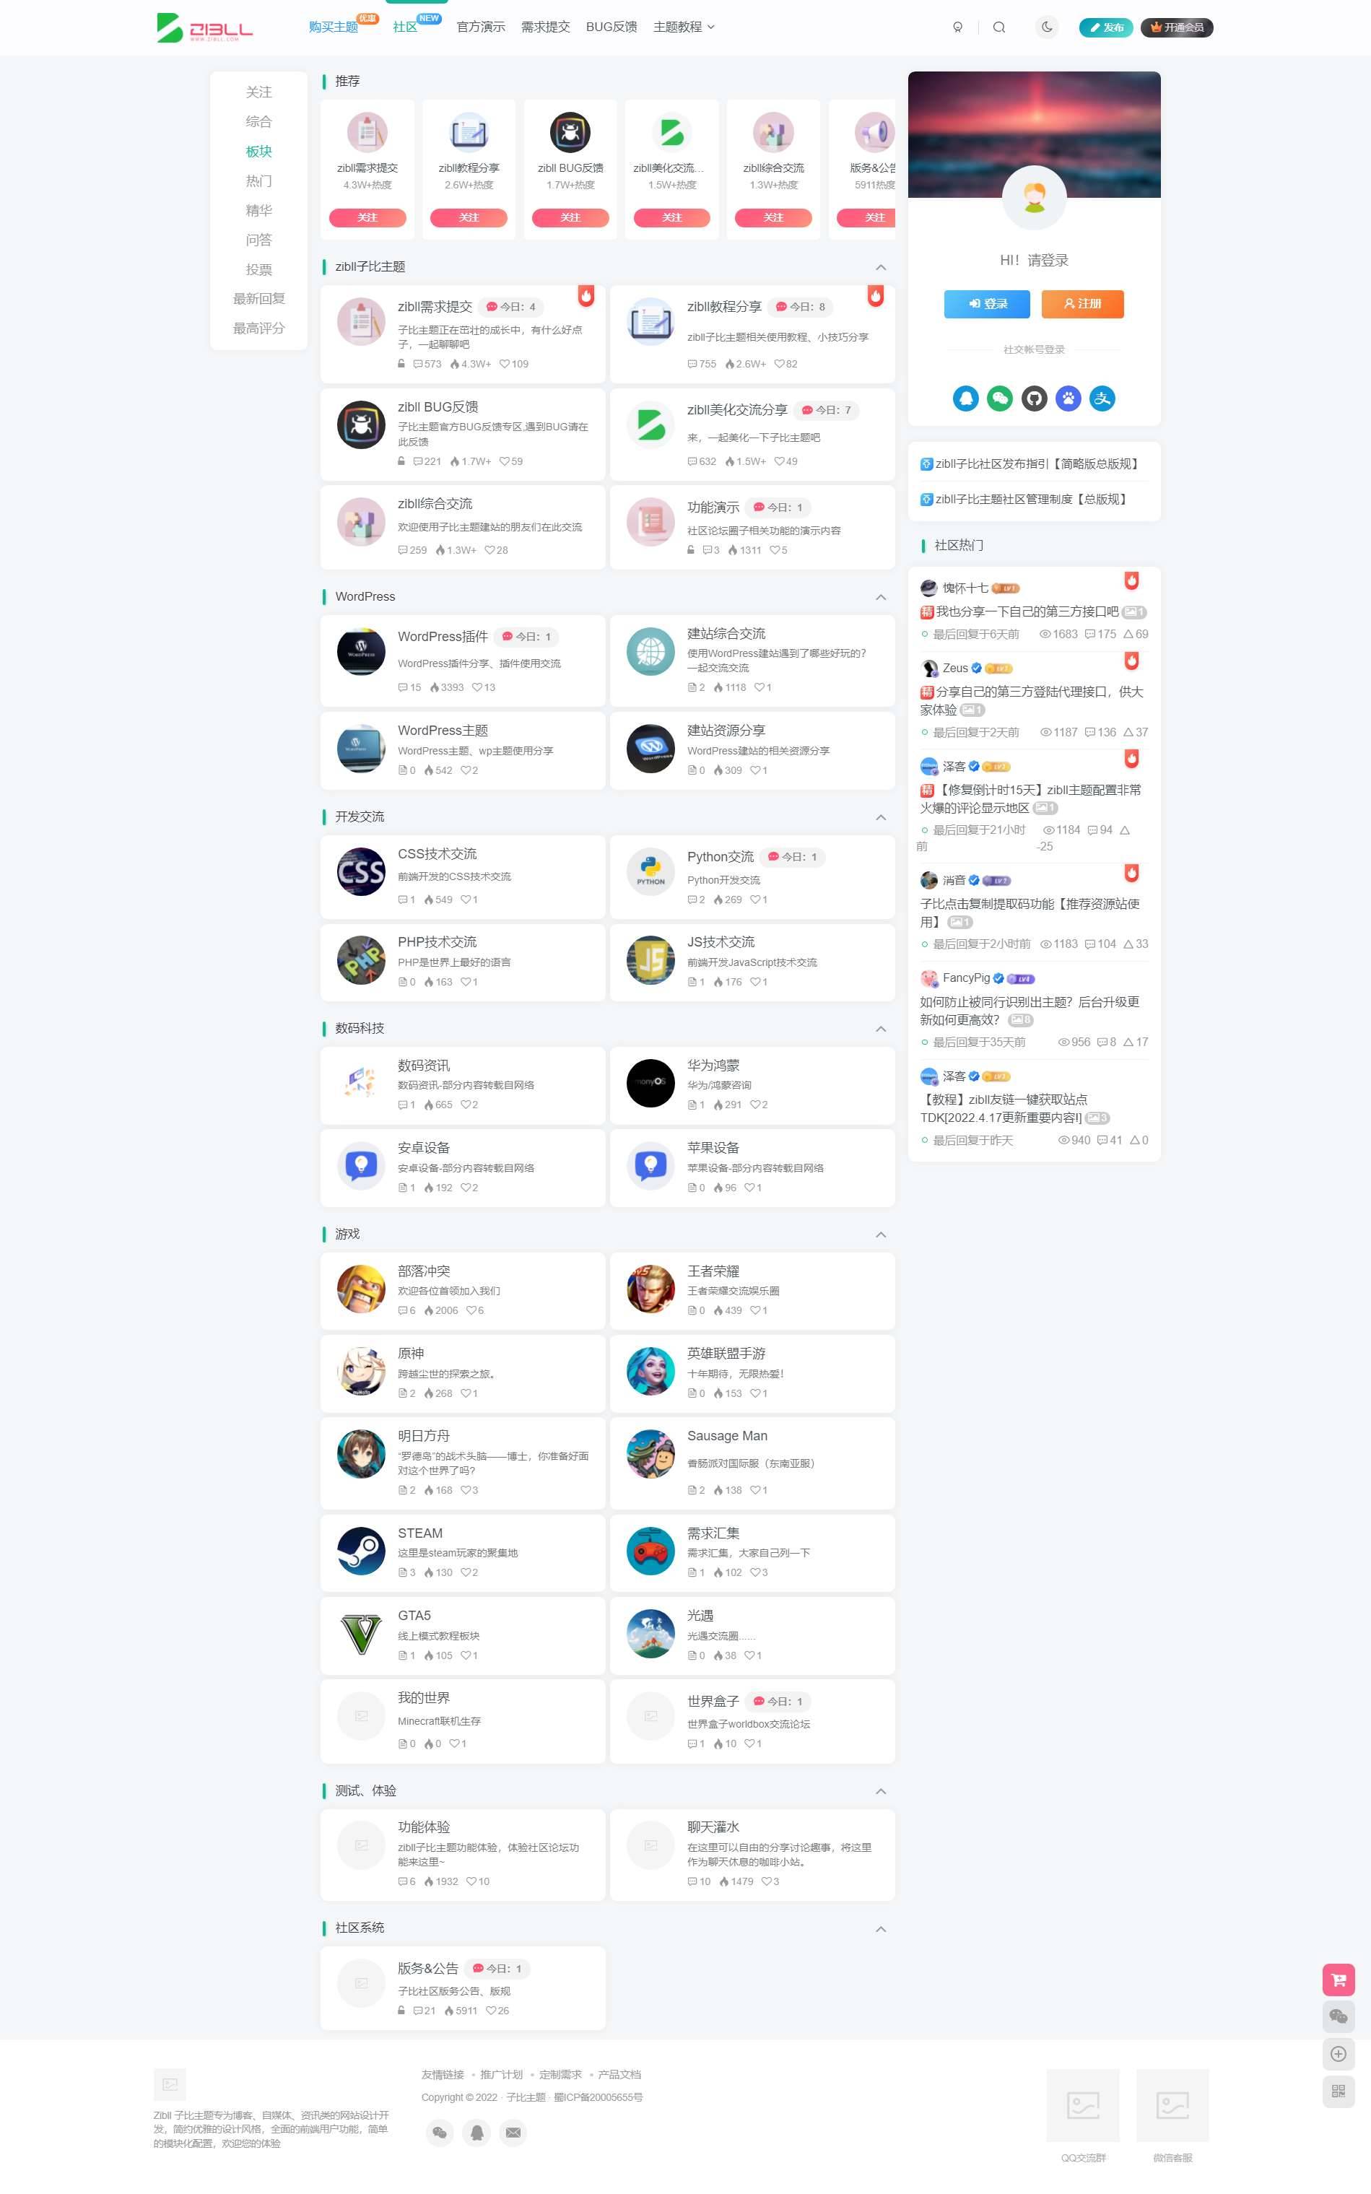The height and width of the screenshot is (2194, 1371).
Task: Collapse the zibll子比主题 section
Action: pyautogui.click(x=881, y=267)
